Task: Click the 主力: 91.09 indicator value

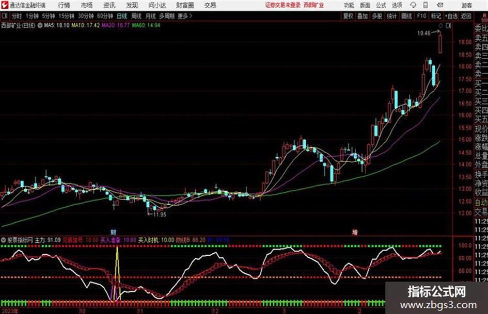Action: [x=48, y=240]
